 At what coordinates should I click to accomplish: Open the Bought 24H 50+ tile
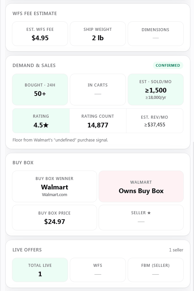[x=40, y=90]
